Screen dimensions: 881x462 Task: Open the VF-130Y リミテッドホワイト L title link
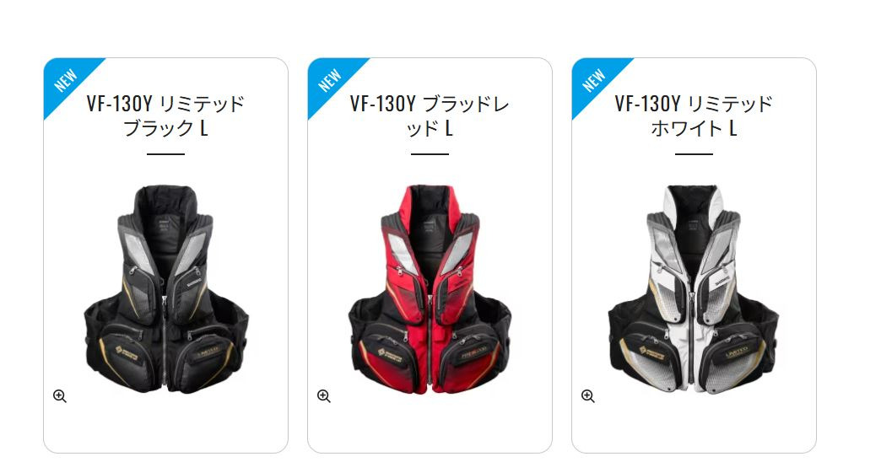coord(694,115)
